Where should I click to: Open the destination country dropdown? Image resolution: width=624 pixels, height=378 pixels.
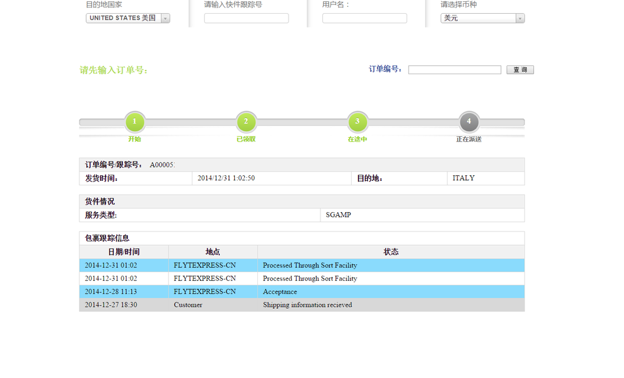(x=128, y=18)
